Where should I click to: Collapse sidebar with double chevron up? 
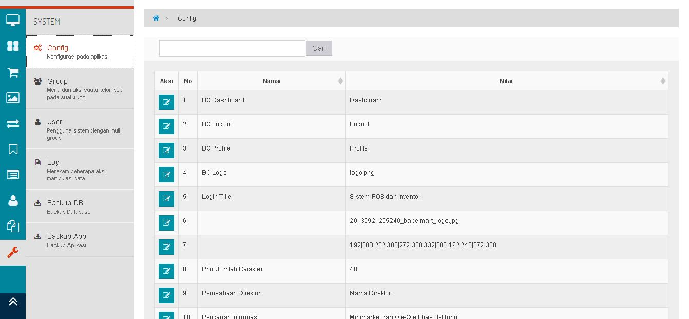point(13,302)
